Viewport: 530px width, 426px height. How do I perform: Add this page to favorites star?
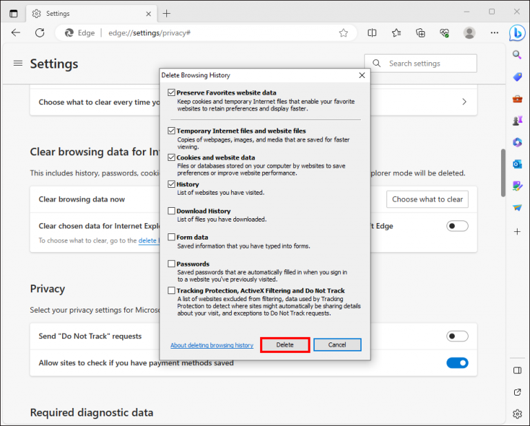(344, 32)
